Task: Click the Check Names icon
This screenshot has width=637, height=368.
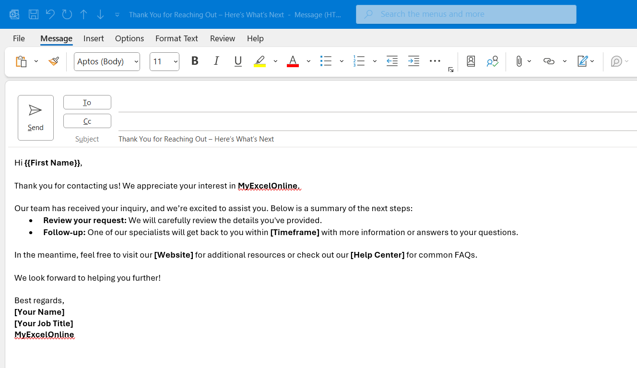Action: point(493,61)
